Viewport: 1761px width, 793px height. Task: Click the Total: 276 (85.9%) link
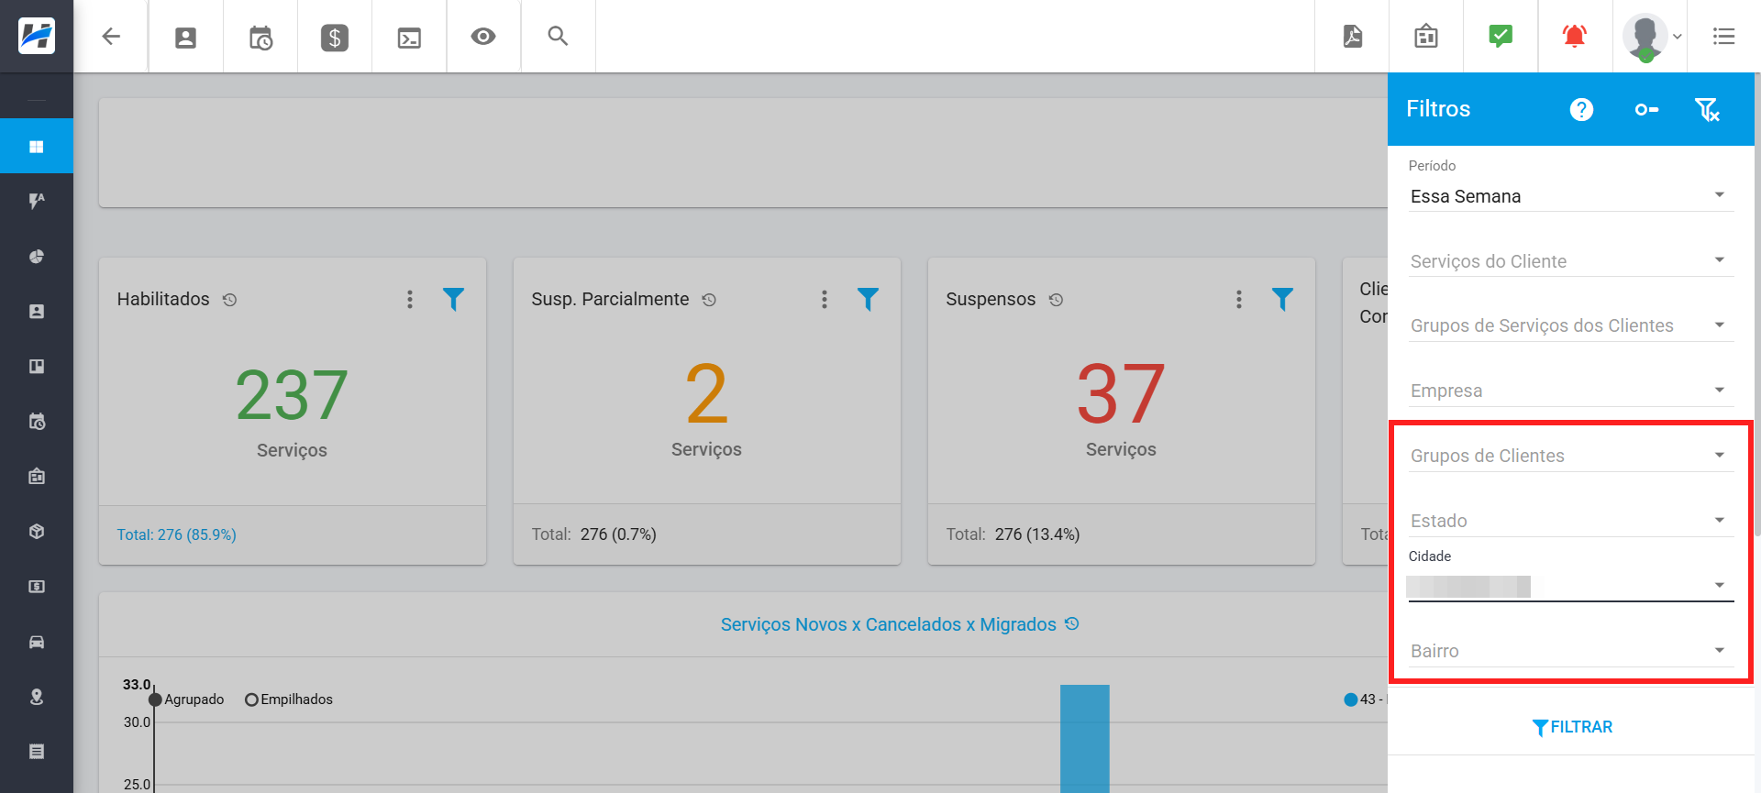[x=177, y=534]
